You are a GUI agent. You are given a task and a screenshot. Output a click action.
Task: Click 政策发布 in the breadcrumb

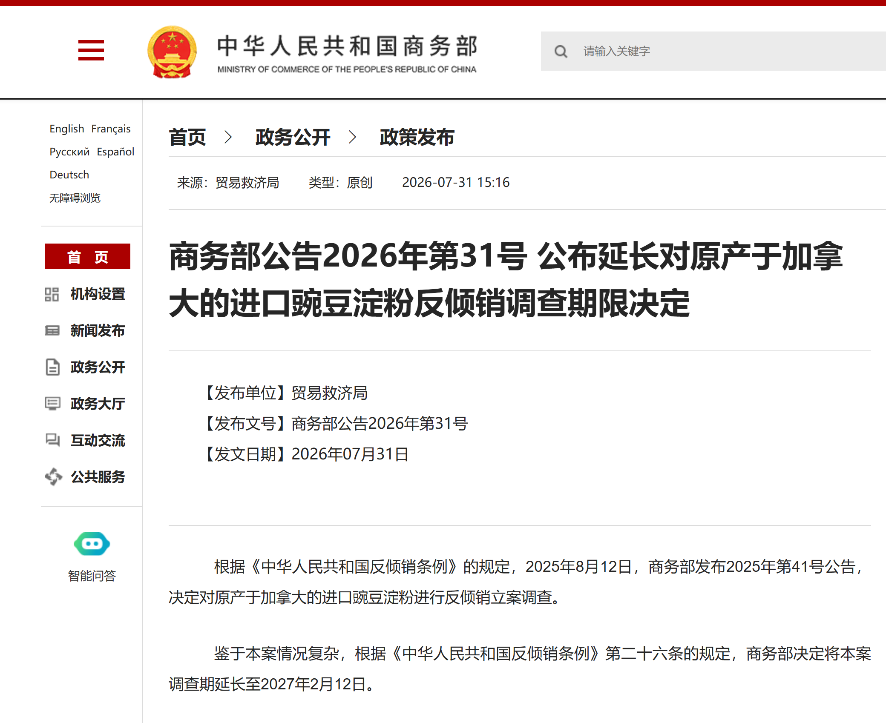click(x=417, y=137)
